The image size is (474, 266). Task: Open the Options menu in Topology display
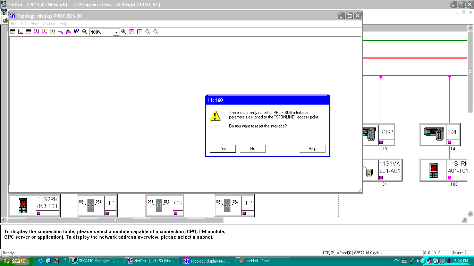pos(49,24)
